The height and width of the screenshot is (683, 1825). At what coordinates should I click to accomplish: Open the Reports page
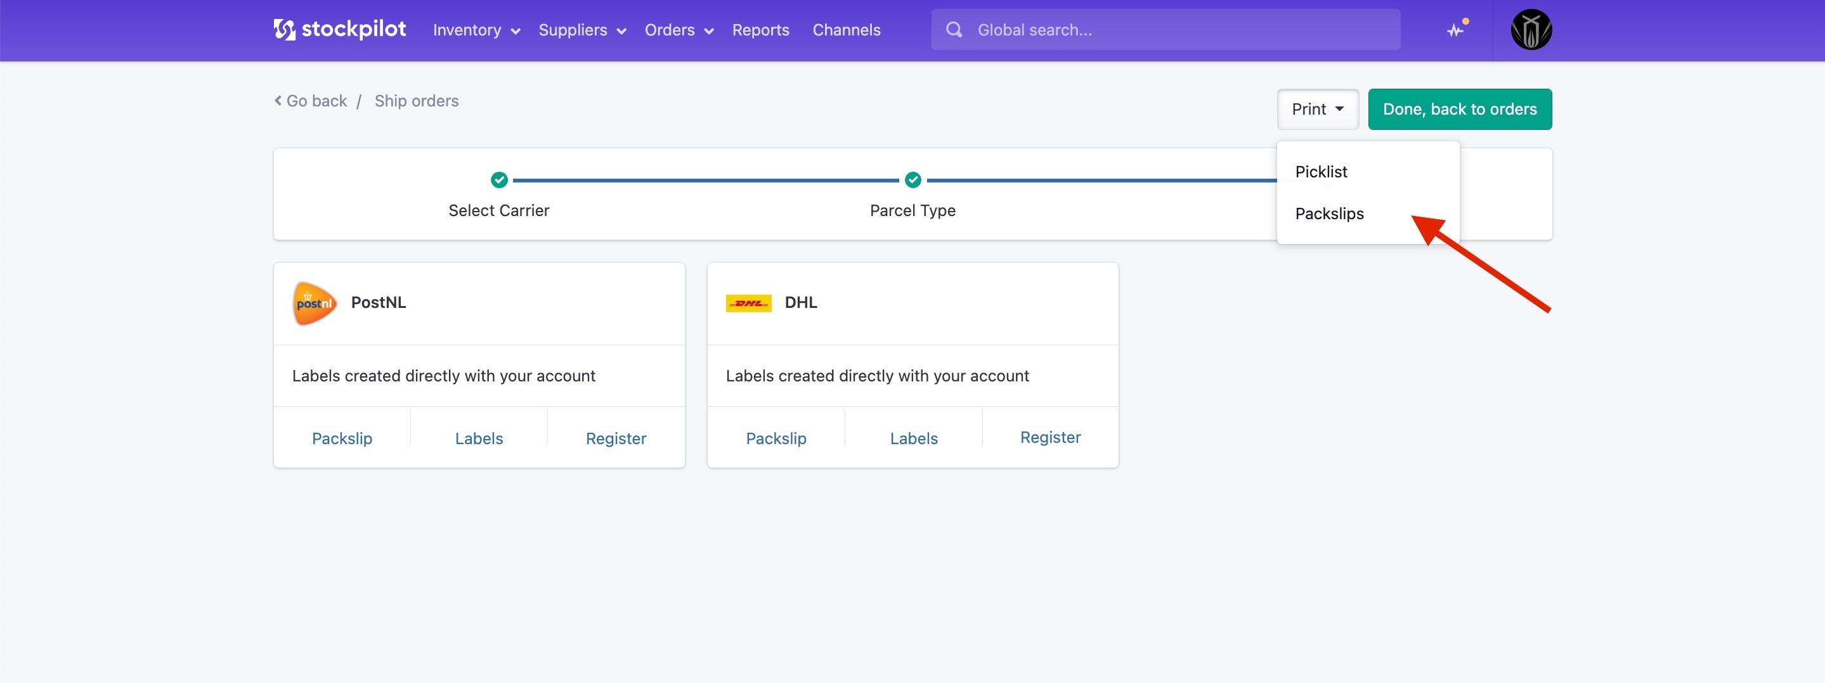coord(760,30)
